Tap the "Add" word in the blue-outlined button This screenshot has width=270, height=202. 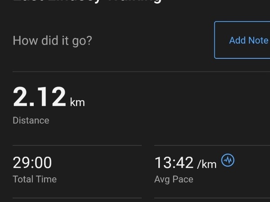(x=238, y=40)
